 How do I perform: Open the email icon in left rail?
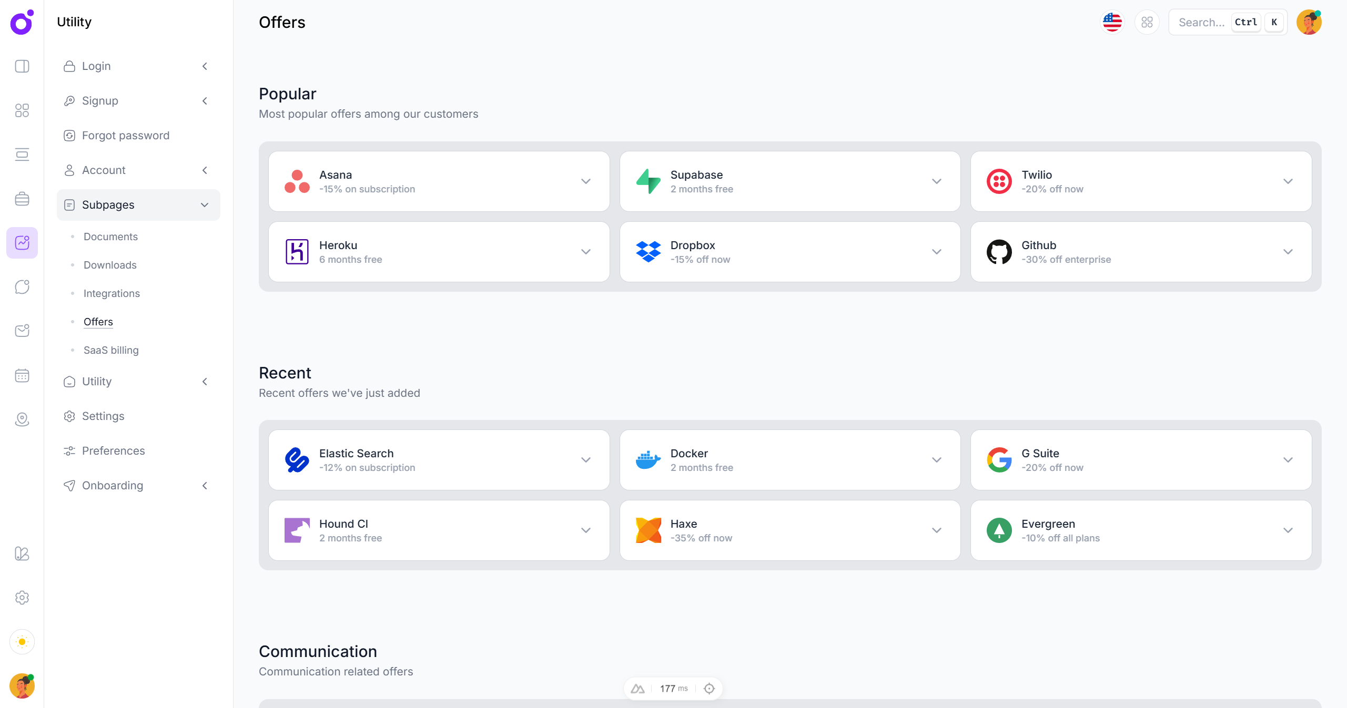22,331
